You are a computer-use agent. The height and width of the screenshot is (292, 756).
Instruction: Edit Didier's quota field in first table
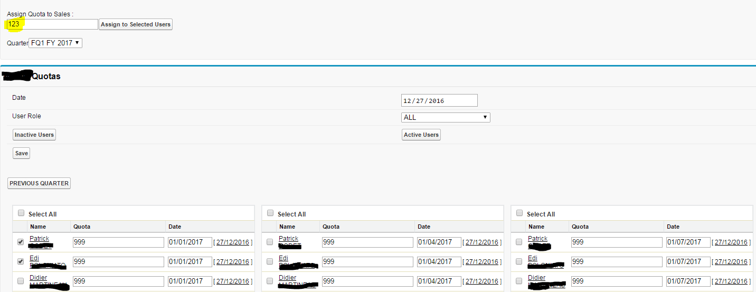click(x=118, y=281)
